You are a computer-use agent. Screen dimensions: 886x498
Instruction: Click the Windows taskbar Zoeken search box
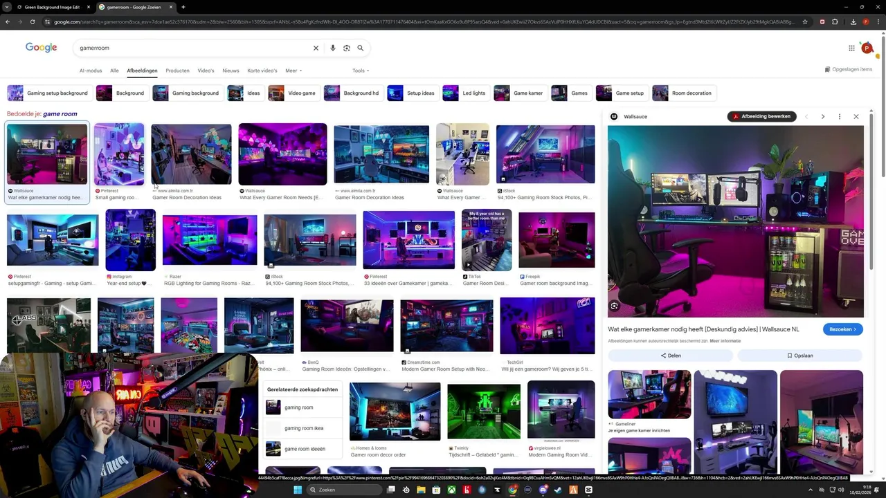pyautogui.click(x=344, y=490)
